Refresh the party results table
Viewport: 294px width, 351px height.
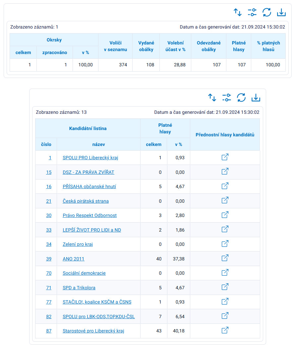241,98
